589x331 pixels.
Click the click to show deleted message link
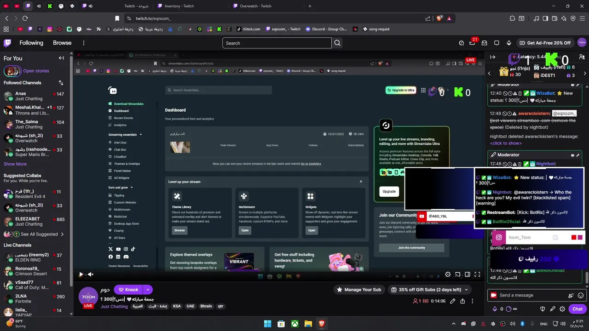point(506,143)
